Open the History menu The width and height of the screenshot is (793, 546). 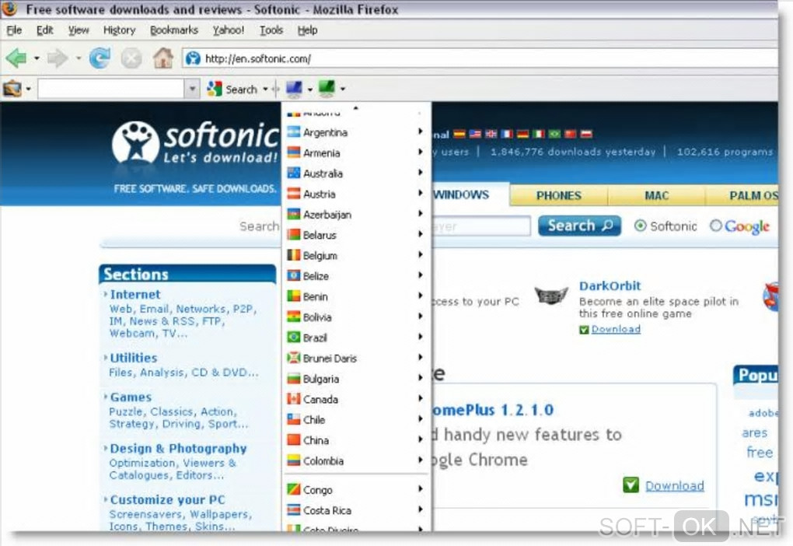[120, 30]
